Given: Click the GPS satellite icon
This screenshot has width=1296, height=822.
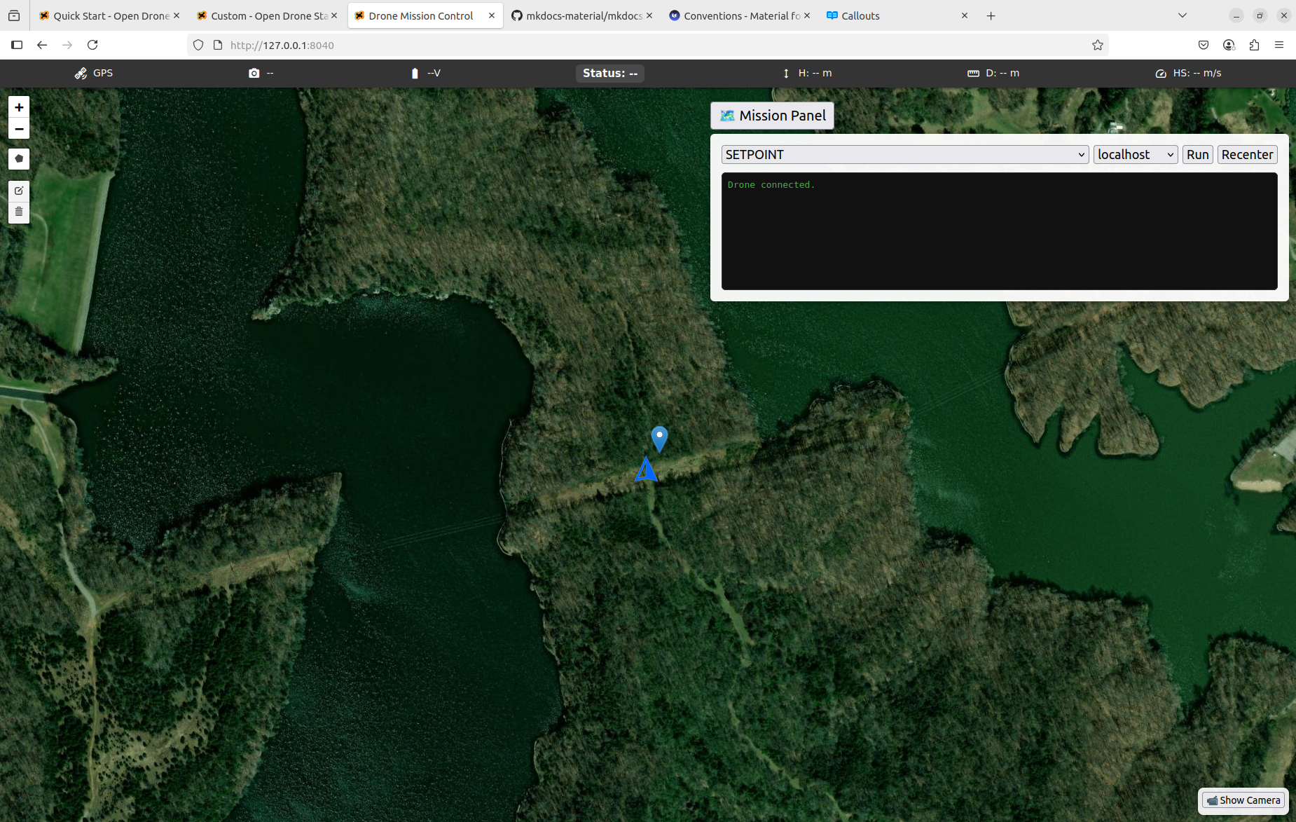Looking at the screenshot, I should coord(81,73).
